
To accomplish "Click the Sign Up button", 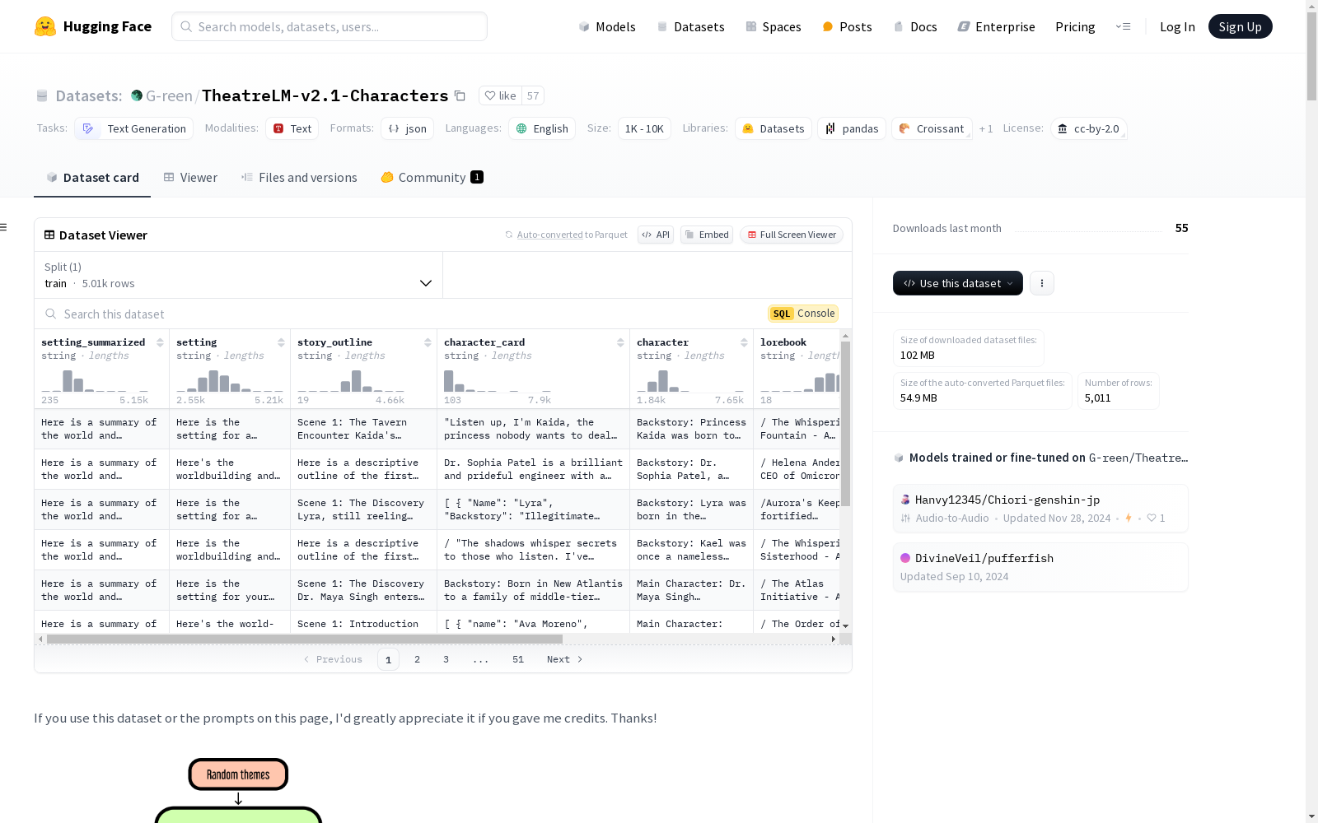I will point(1241,26).
